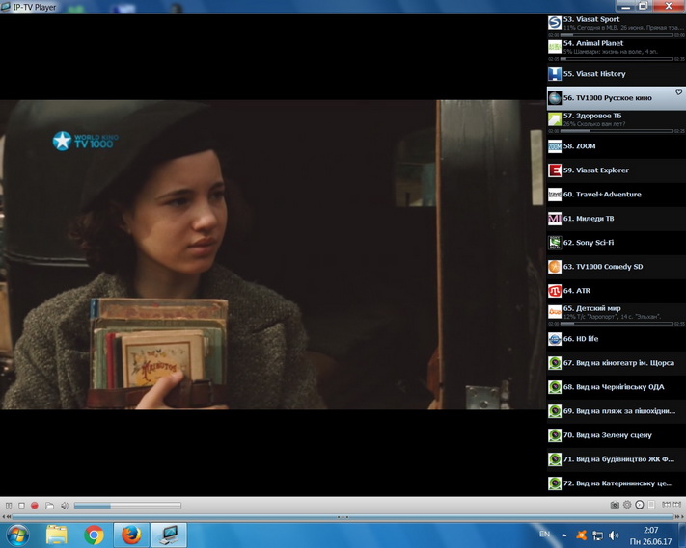The image size is (686, 548).
Task: Open webcam Вид на будівництво ЖК
Action: point(616,459)
